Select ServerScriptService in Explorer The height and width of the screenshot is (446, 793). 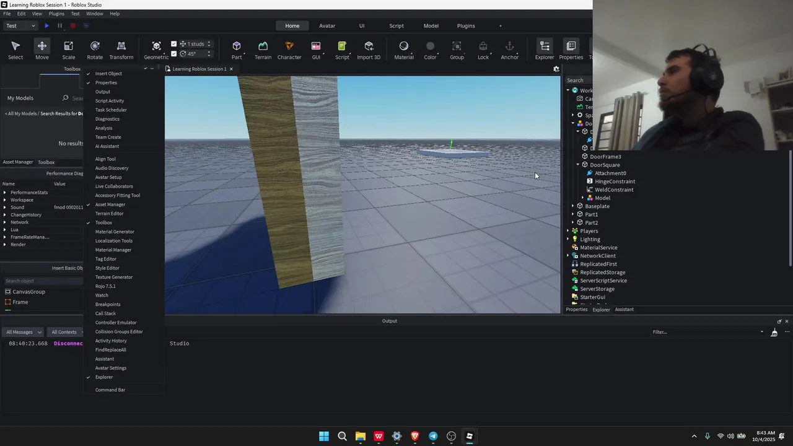(603, 281)
